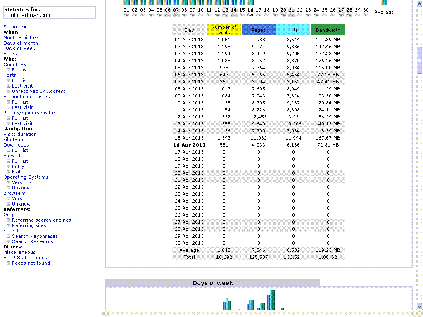Click the 'Days of week' section heading
This screenshot has width=423, height=317.
(x=213, y=283)
